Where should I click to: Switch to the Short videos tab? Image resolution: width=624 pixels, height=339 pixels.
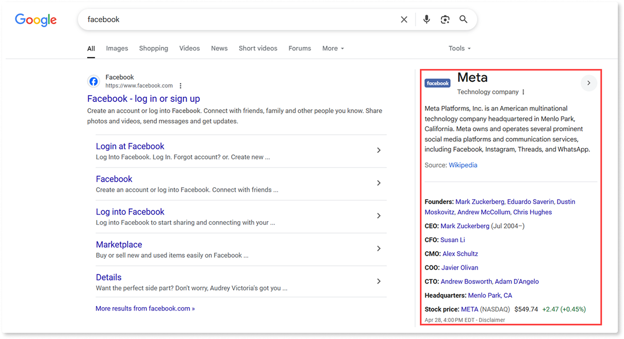point(258,48)
